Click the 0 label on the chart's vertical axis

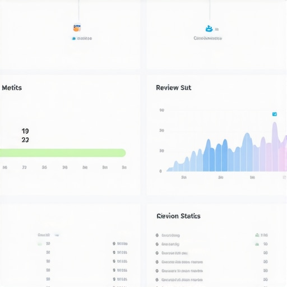[x=160, y=171]
